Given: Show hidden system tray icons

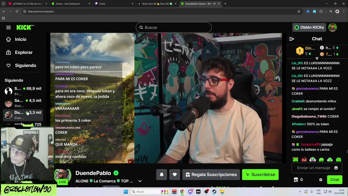Looking at the screenshot, I should pos(300,192).
